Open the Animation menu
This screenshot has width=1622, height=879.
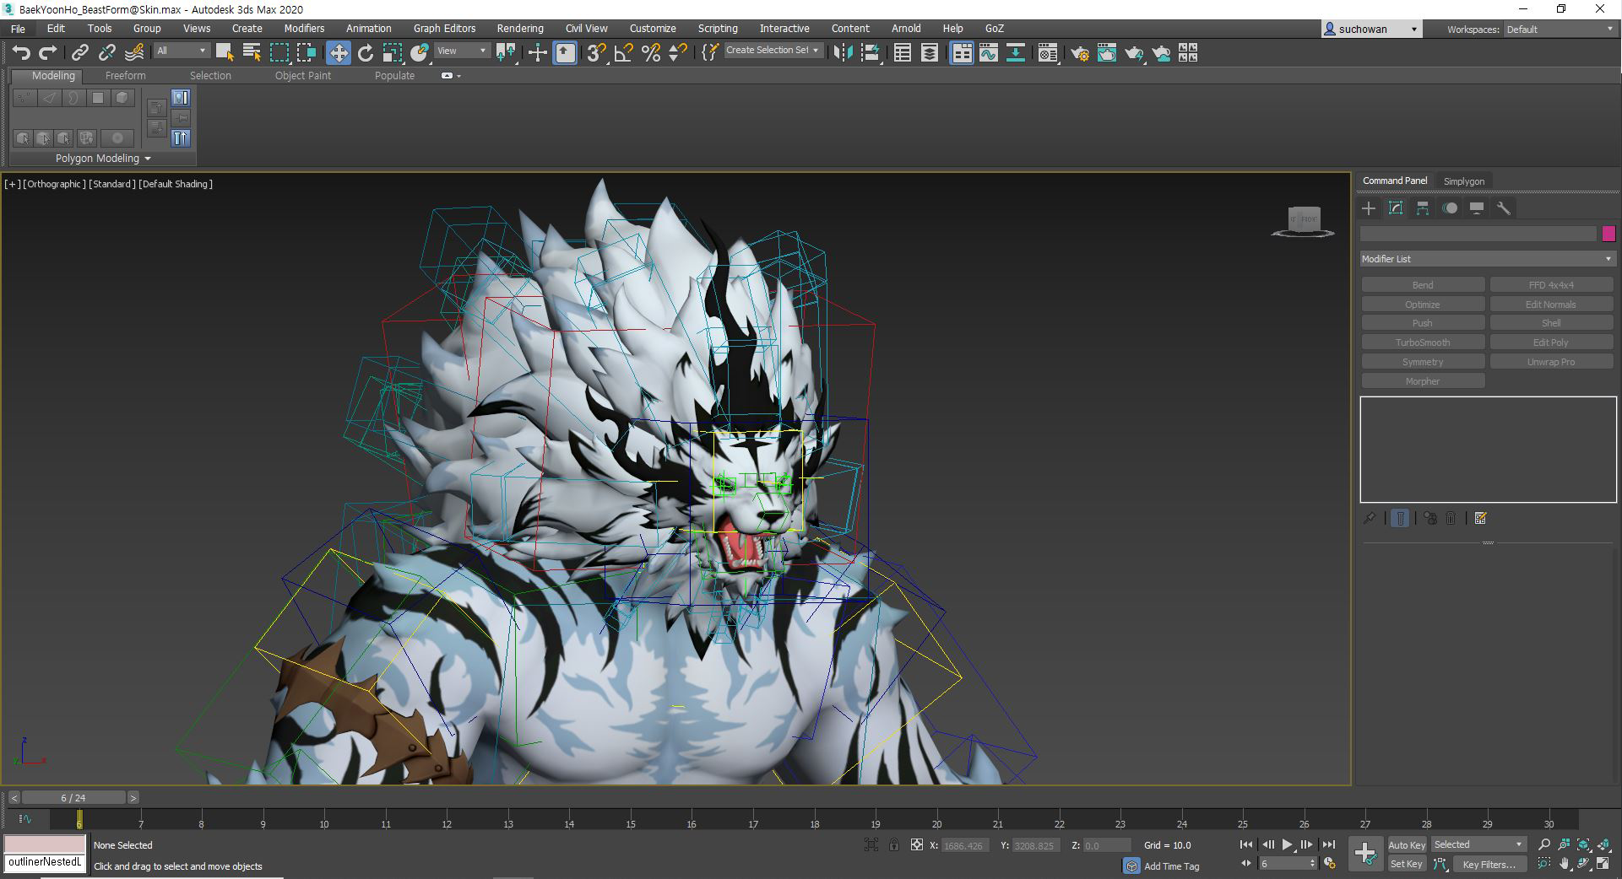369,29
